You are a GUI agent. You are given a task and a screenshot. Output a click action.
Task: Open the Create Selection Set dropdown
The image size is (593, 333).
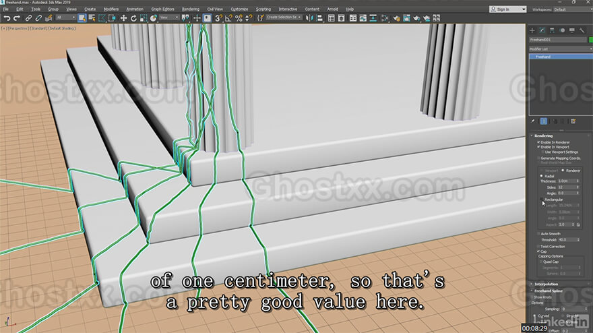pyautogui.click(x=283, y=18)
